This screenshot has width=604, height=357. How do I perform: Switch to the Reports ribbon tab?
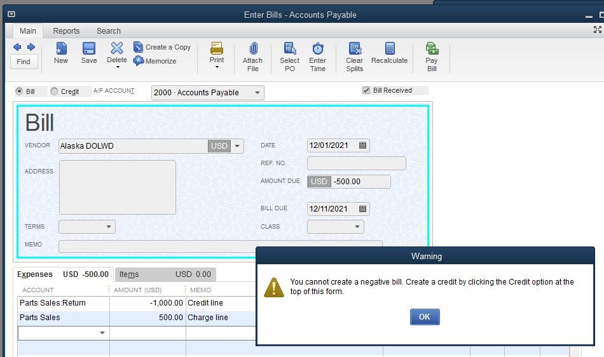pos(66,30)
